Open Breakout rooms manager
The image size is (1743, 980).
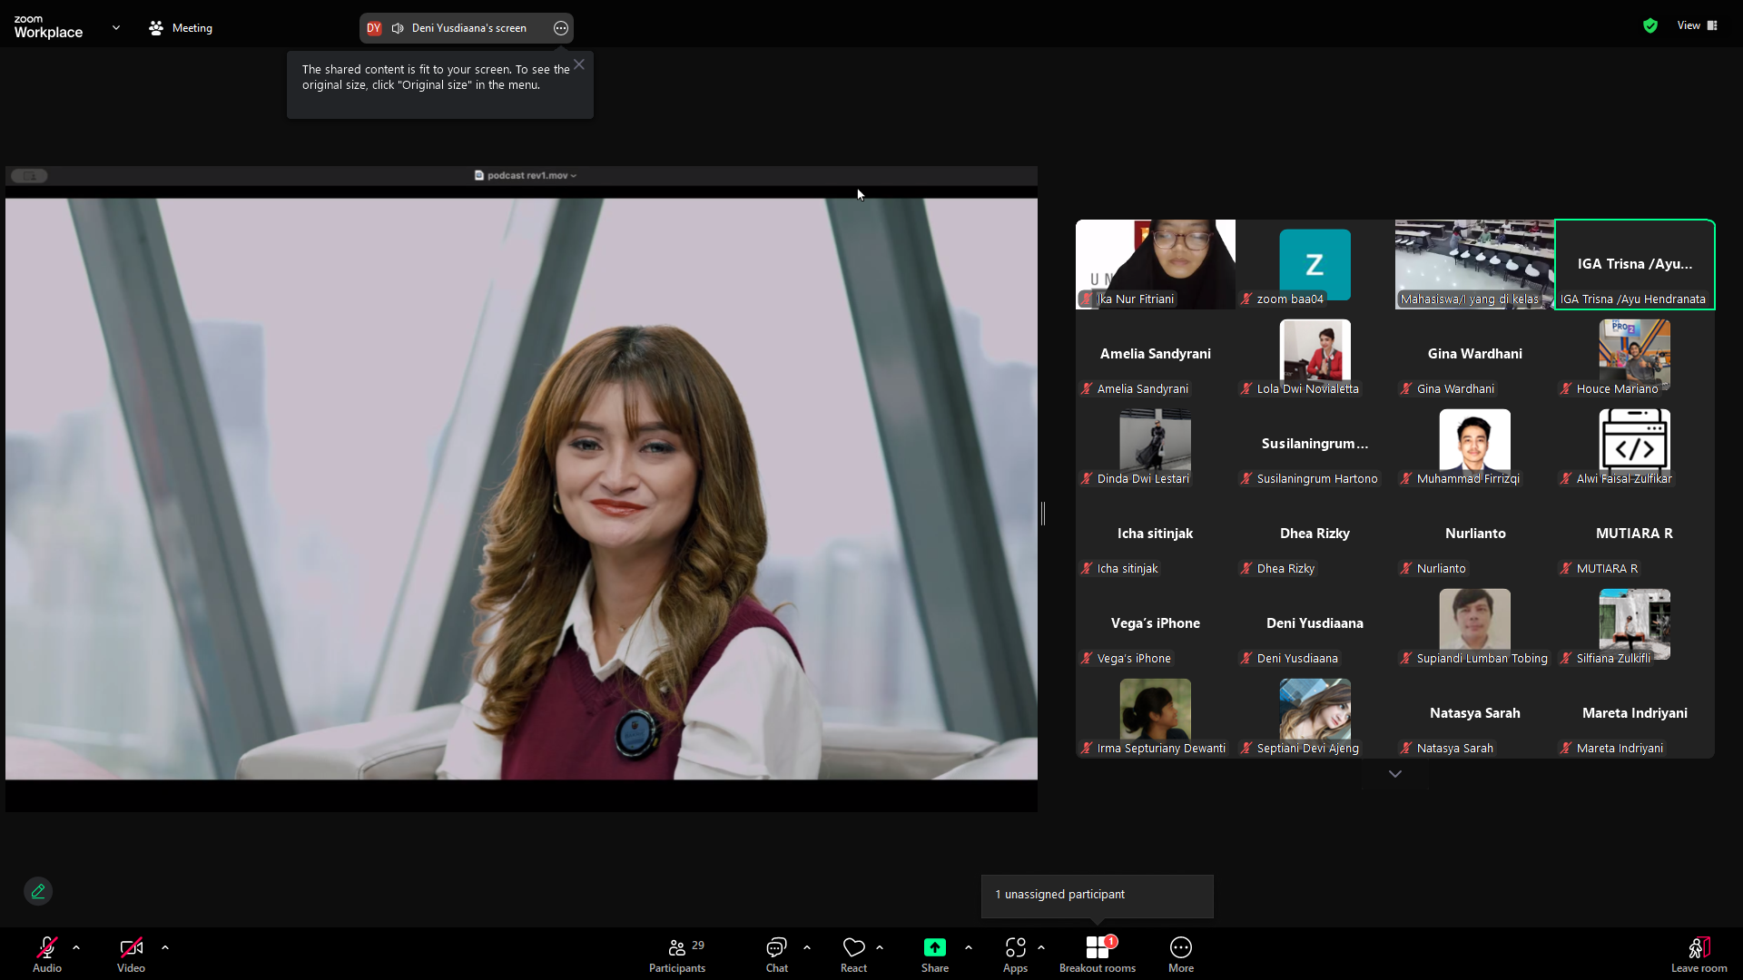(x=1098, y=954)
